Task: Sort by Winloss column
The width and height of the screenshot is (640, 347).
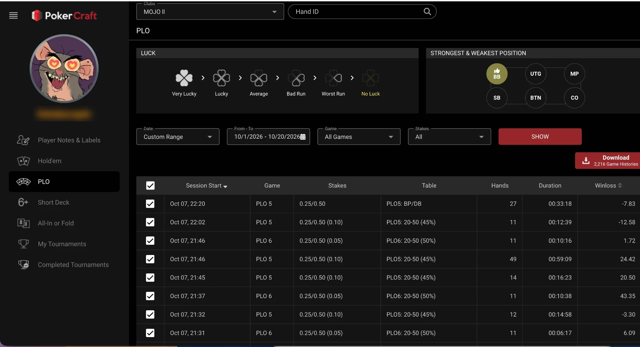Action: [608, 186]
